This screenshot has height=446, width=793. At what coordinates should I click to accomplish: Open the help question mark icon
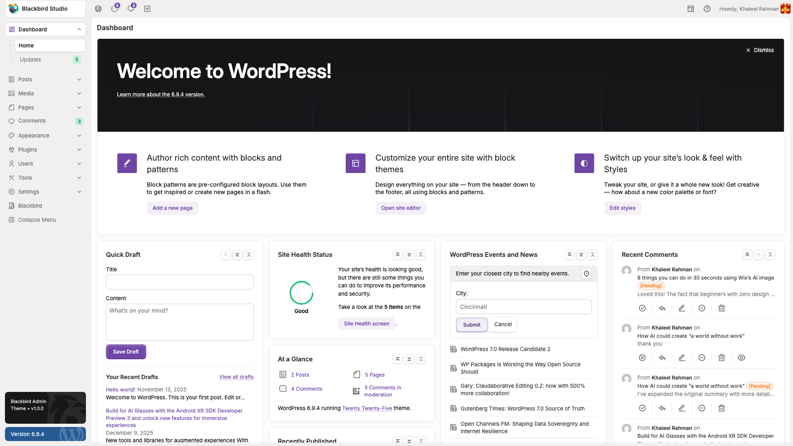pos(707,9)
